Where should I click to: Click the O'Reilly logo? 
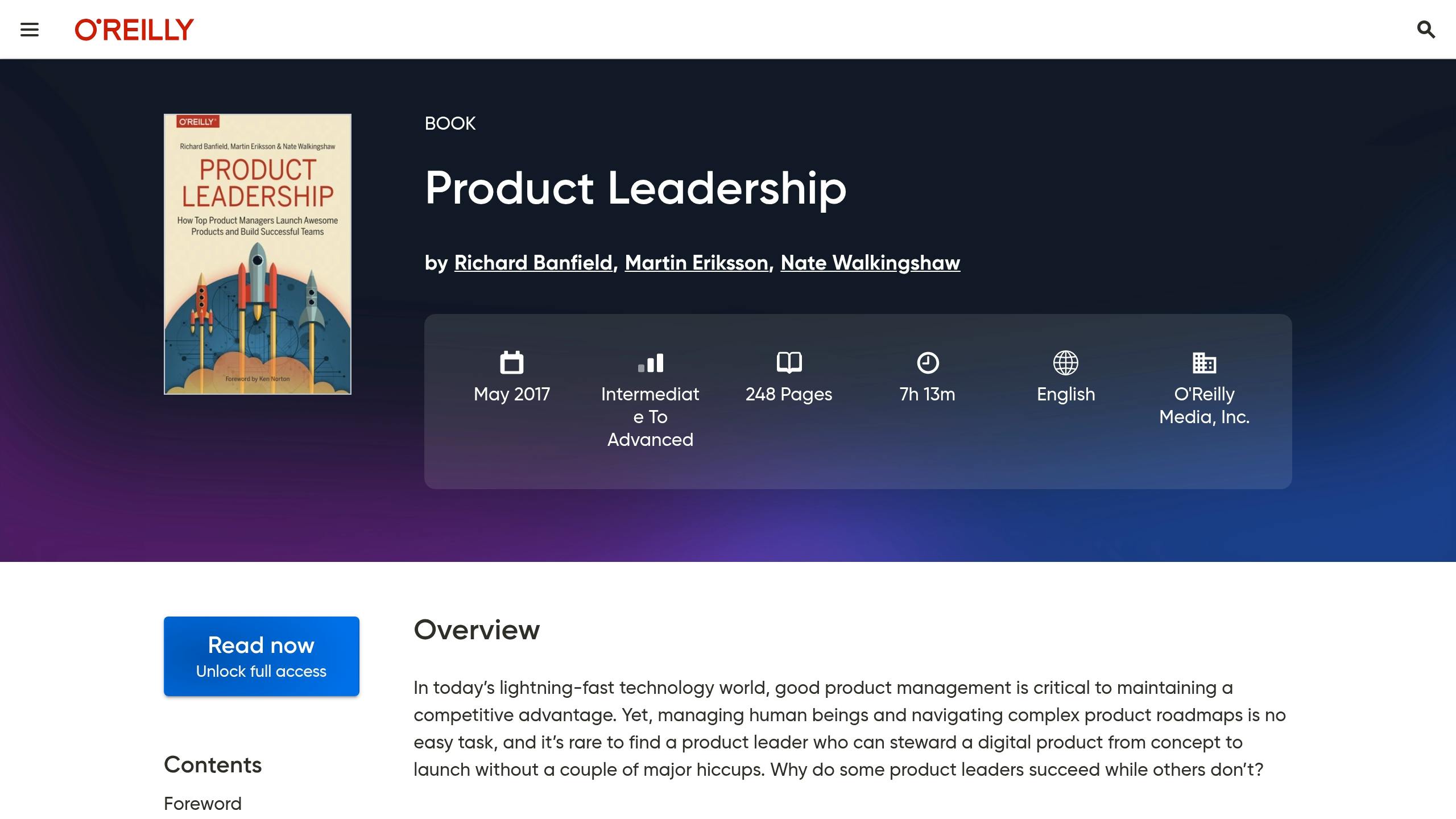click(x=134, y=30)
